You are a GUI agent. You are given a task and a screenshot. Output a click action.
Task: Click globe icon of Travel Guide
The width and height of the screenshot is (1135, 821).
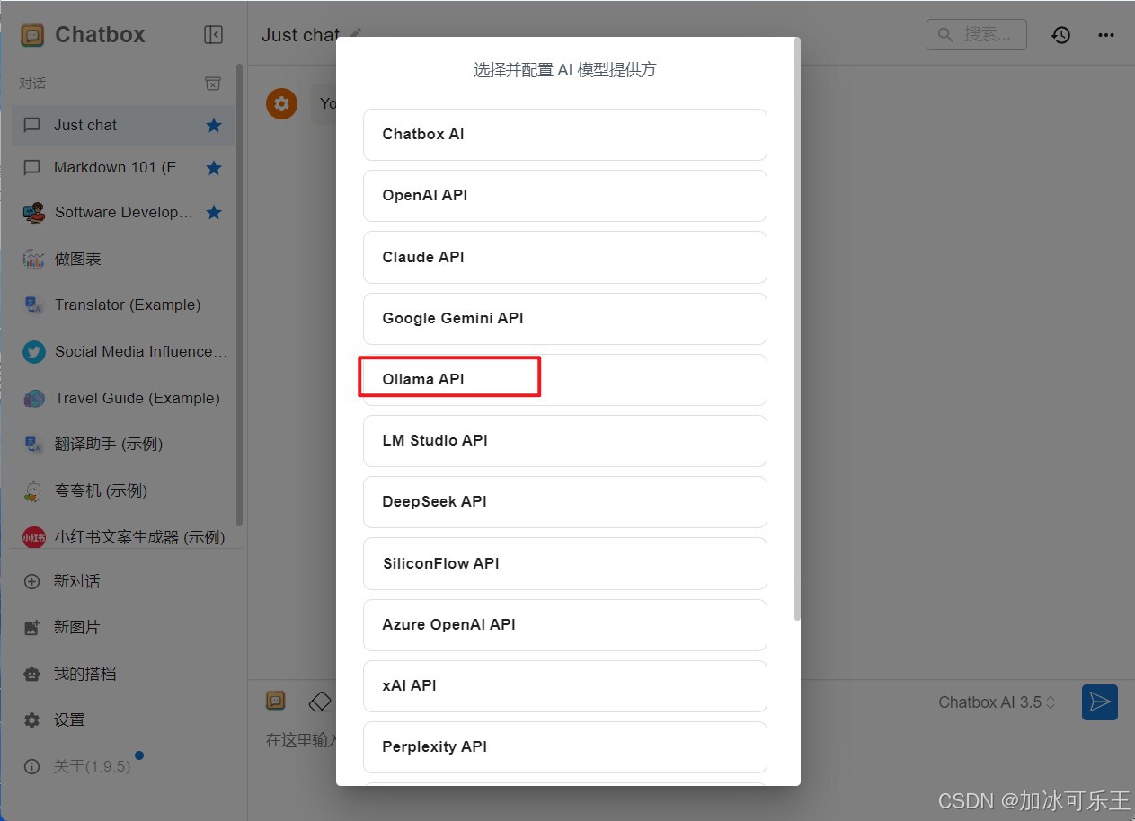click(34, 398)
